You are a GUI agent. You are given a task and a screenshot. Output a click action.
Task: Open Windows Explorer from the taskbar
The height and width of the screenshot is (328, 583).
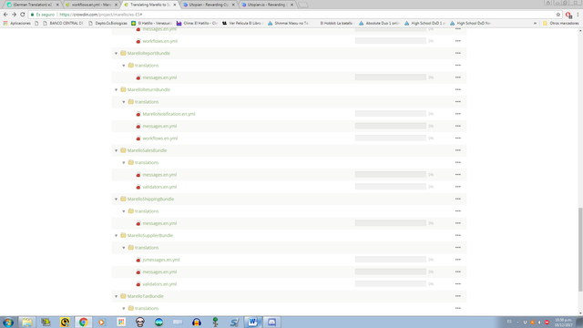(x=26, y=322)
